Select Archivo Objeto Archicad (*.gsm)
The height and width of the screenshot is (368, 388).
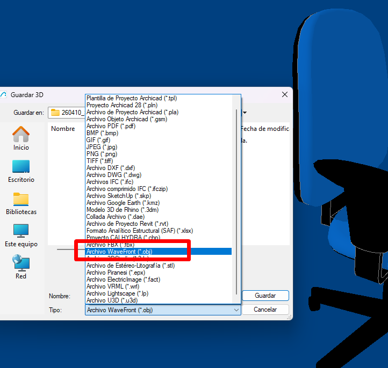[159, 119]
